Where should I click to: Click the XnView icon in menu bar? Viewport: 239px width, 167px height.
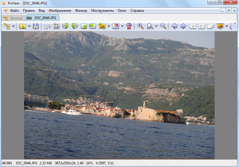pyautogui.click(x=6, y=11)
